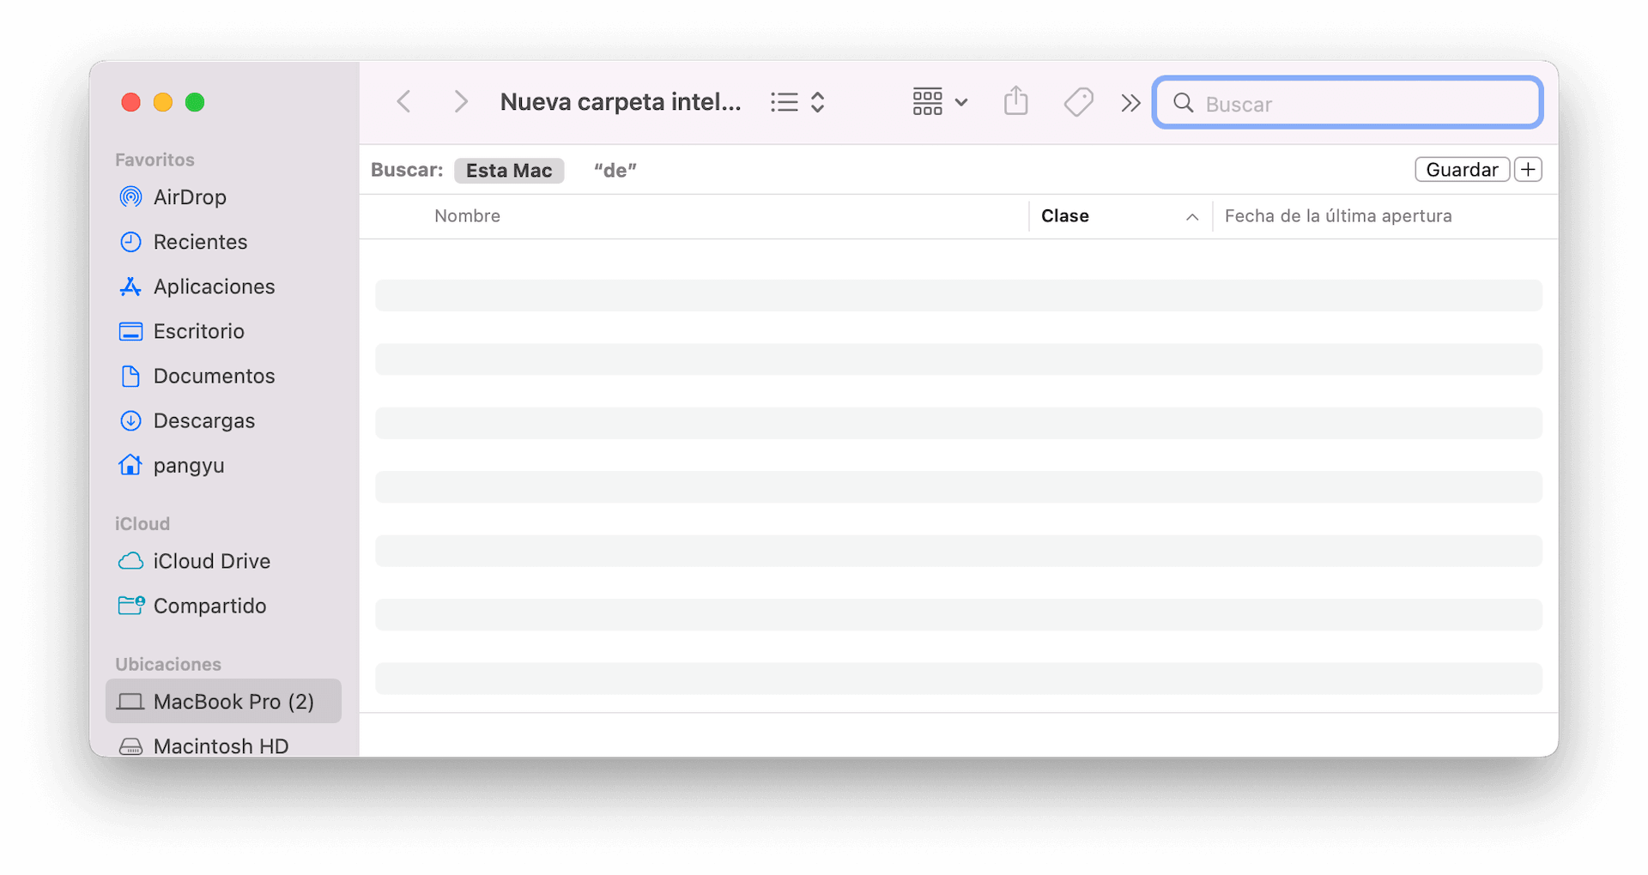The width and height of the screenshot is (1648, 875).
Task: Toggle Clase sort direction arrow
Action: [x=1192, y=217]
